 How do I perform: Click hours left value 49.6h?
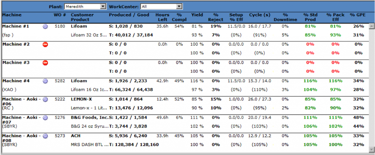162,118
